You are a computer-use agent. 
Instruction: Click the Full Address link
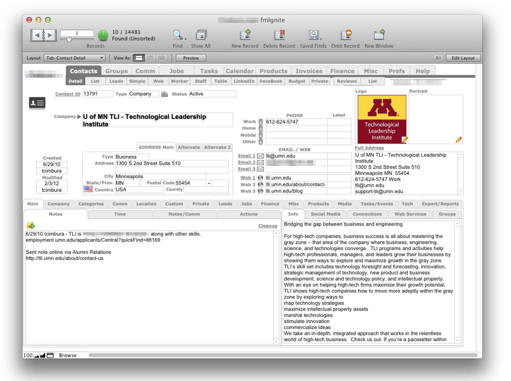pos(370,148)
